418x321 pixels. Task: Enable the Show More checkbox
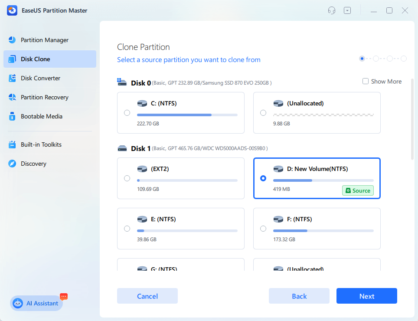pos(366,81)
